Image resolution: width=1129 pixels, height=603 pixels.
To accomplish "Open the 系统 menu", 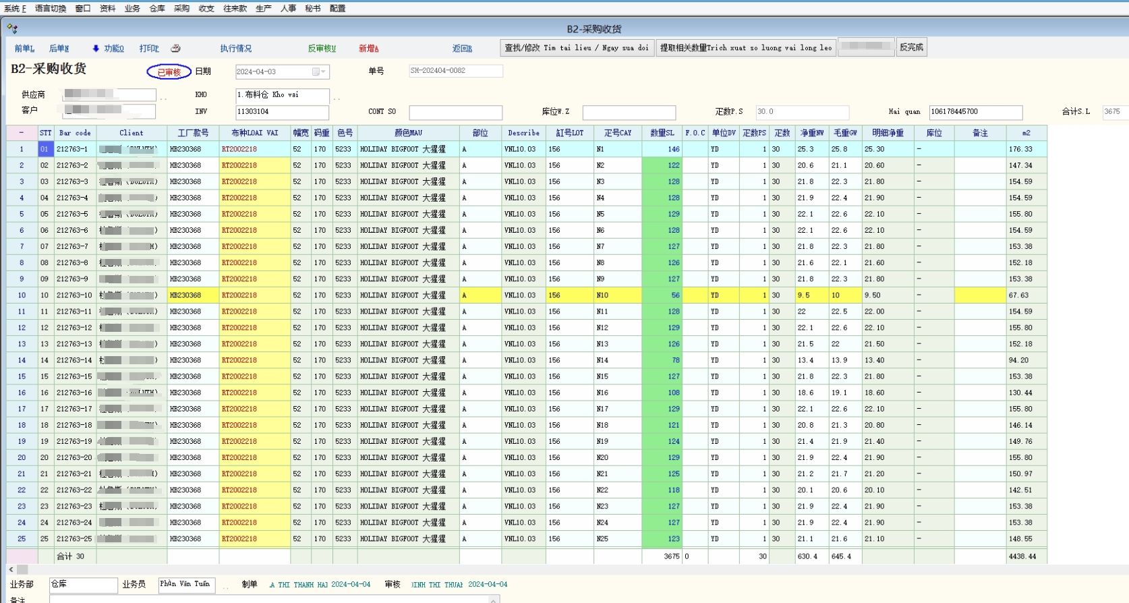I will [x=15, y=8].
